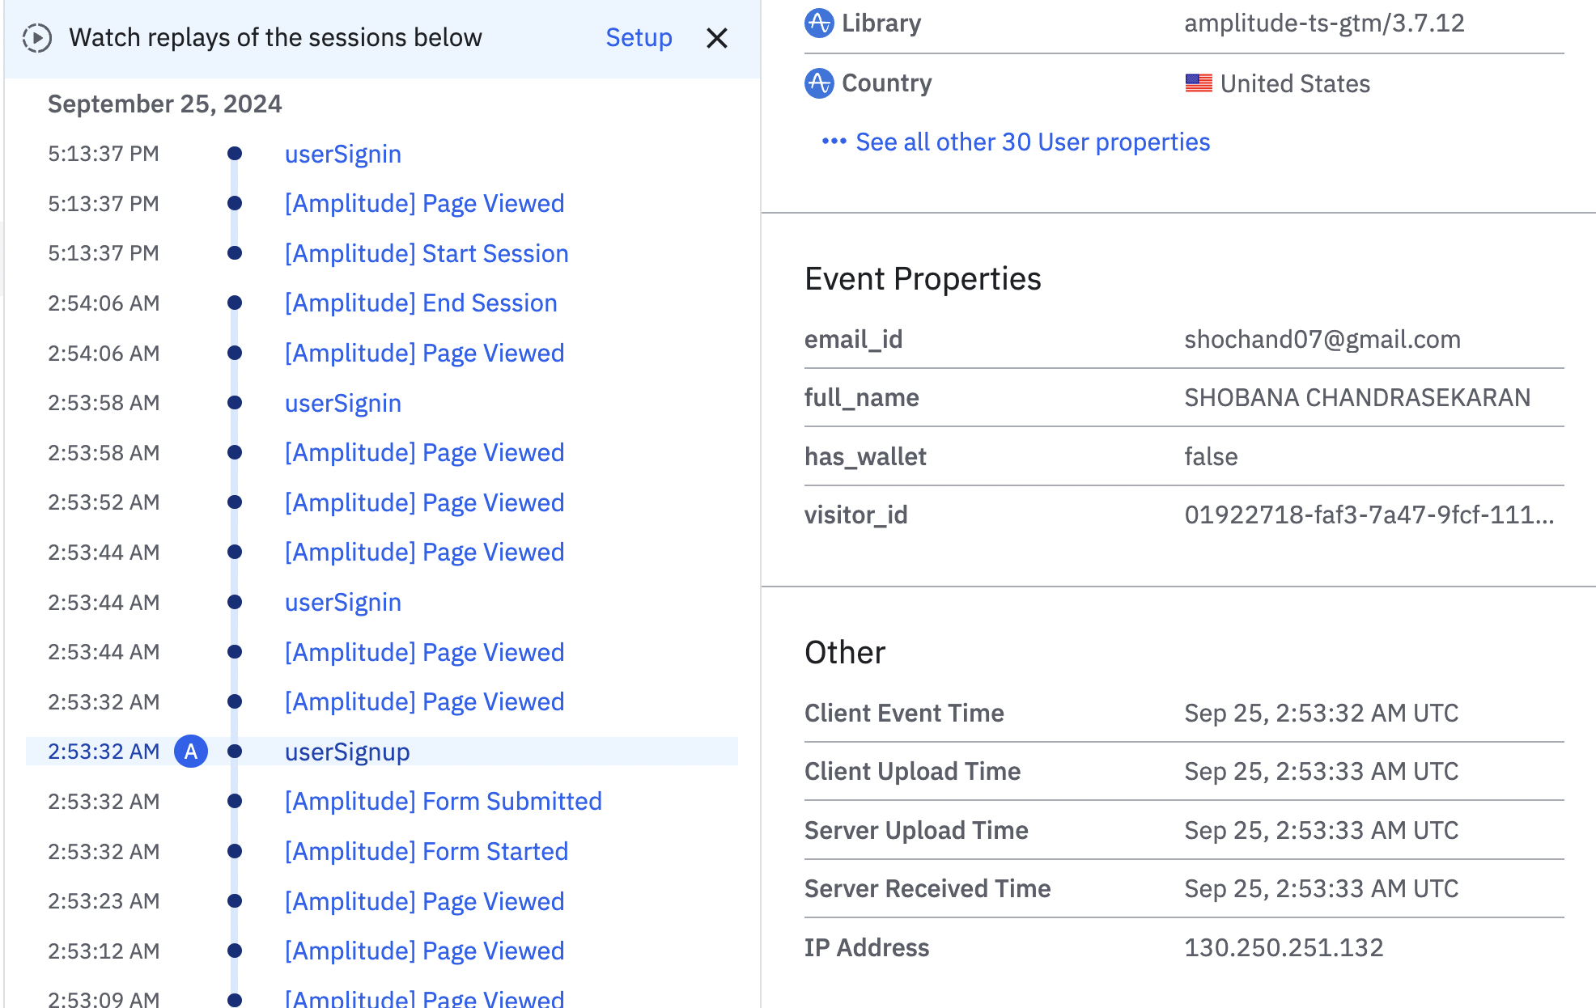This screenshot has width=1596, height=1008.
Task: Open the Amplitude End Session event
Action: pos(420,303)
